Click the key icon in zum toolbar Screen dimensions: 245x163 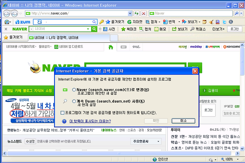click(101, 22)
